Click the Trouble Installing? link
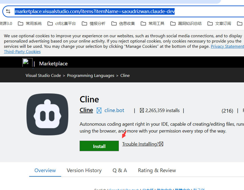244x190 pixels. pos(141,144)
